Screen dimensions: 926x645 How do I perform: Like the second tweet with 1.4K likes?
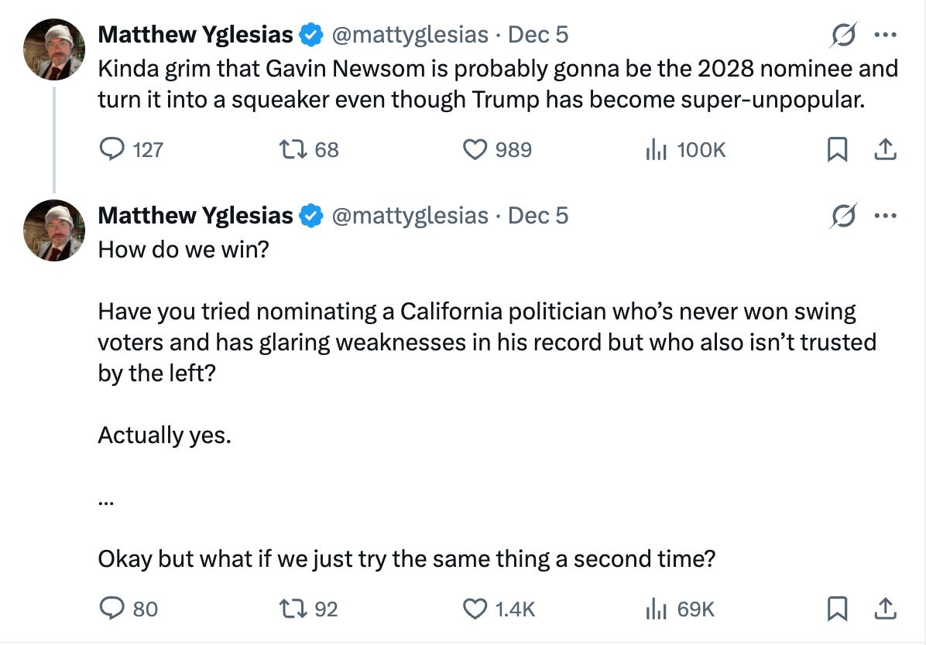tap(473, 609)
